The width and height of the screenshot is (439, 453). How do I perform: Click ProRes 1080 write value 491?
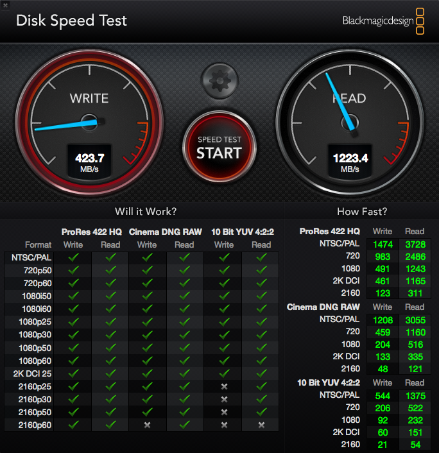[x=383, y=269]
